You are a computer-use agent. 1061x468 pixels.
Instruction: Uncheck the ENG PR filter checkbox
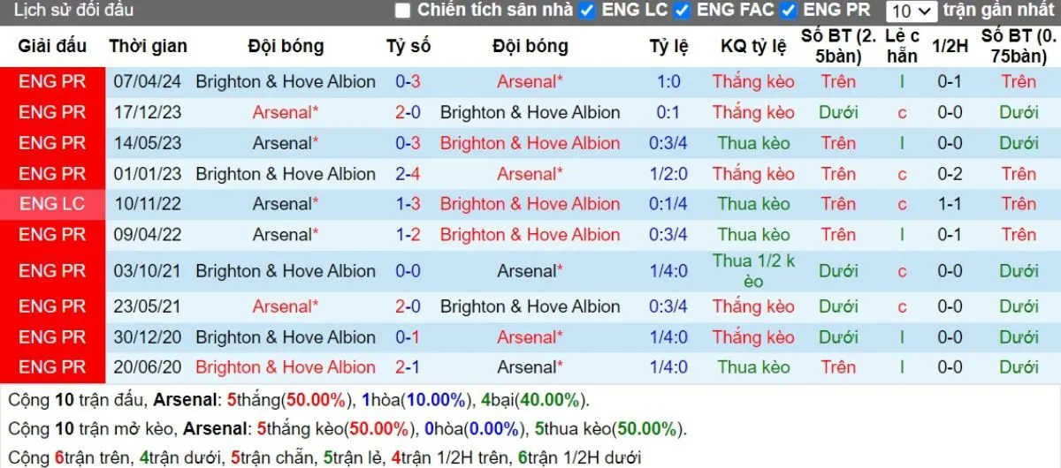click(790, 11)
